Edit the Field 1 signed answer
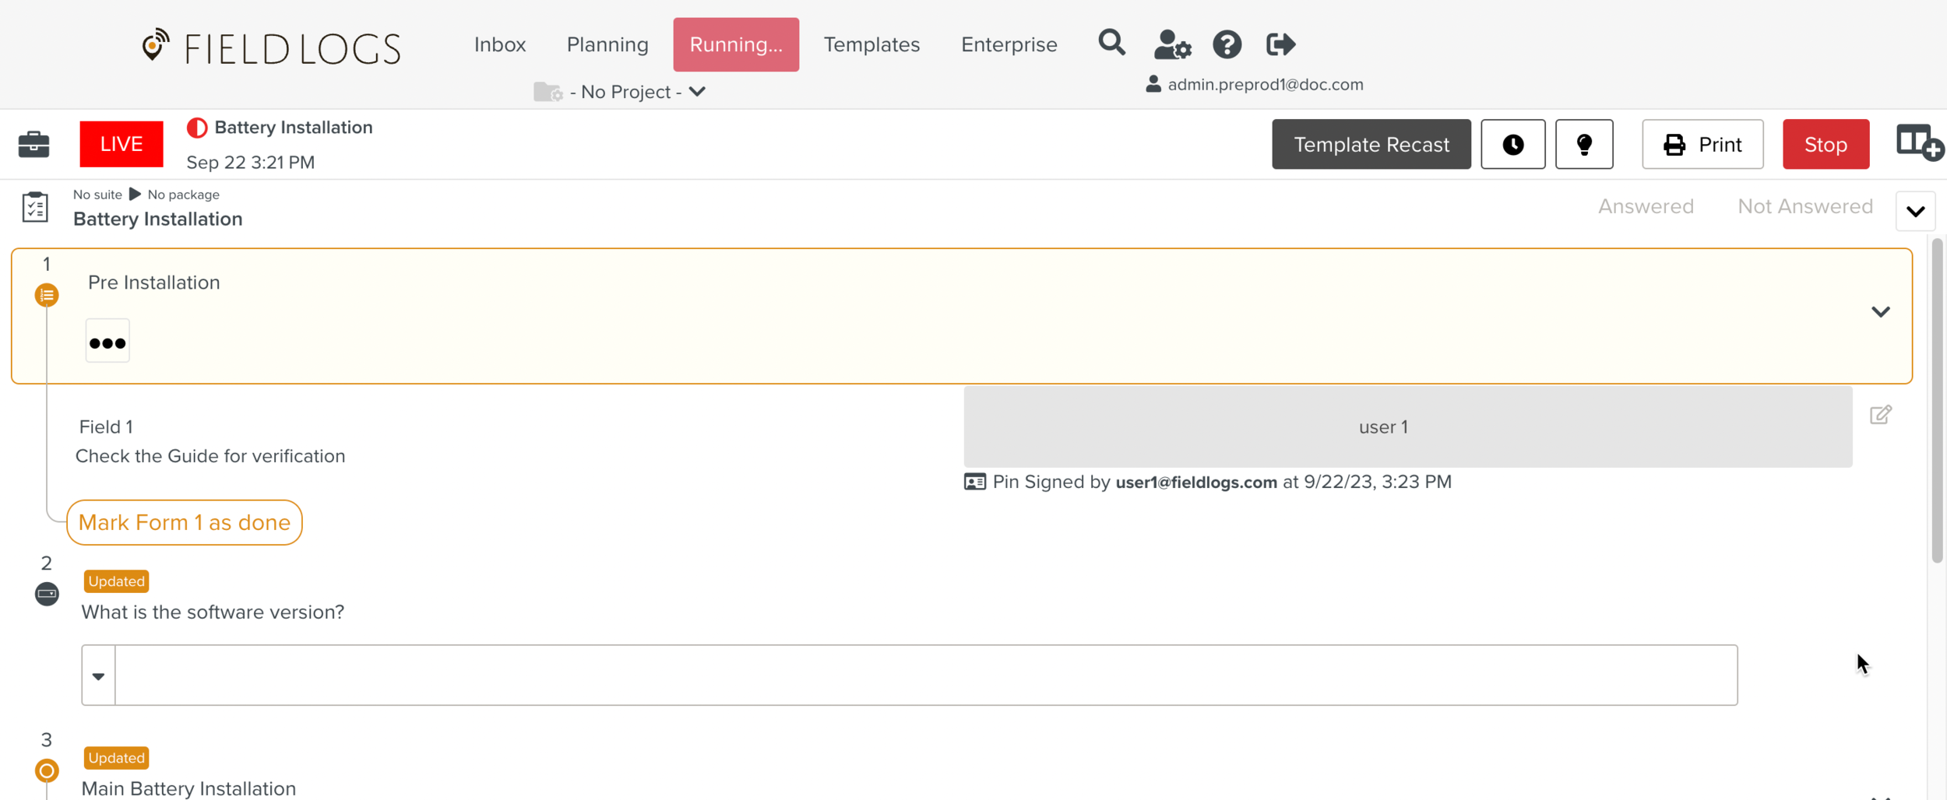1947x800 pixels. (1880, 415)
